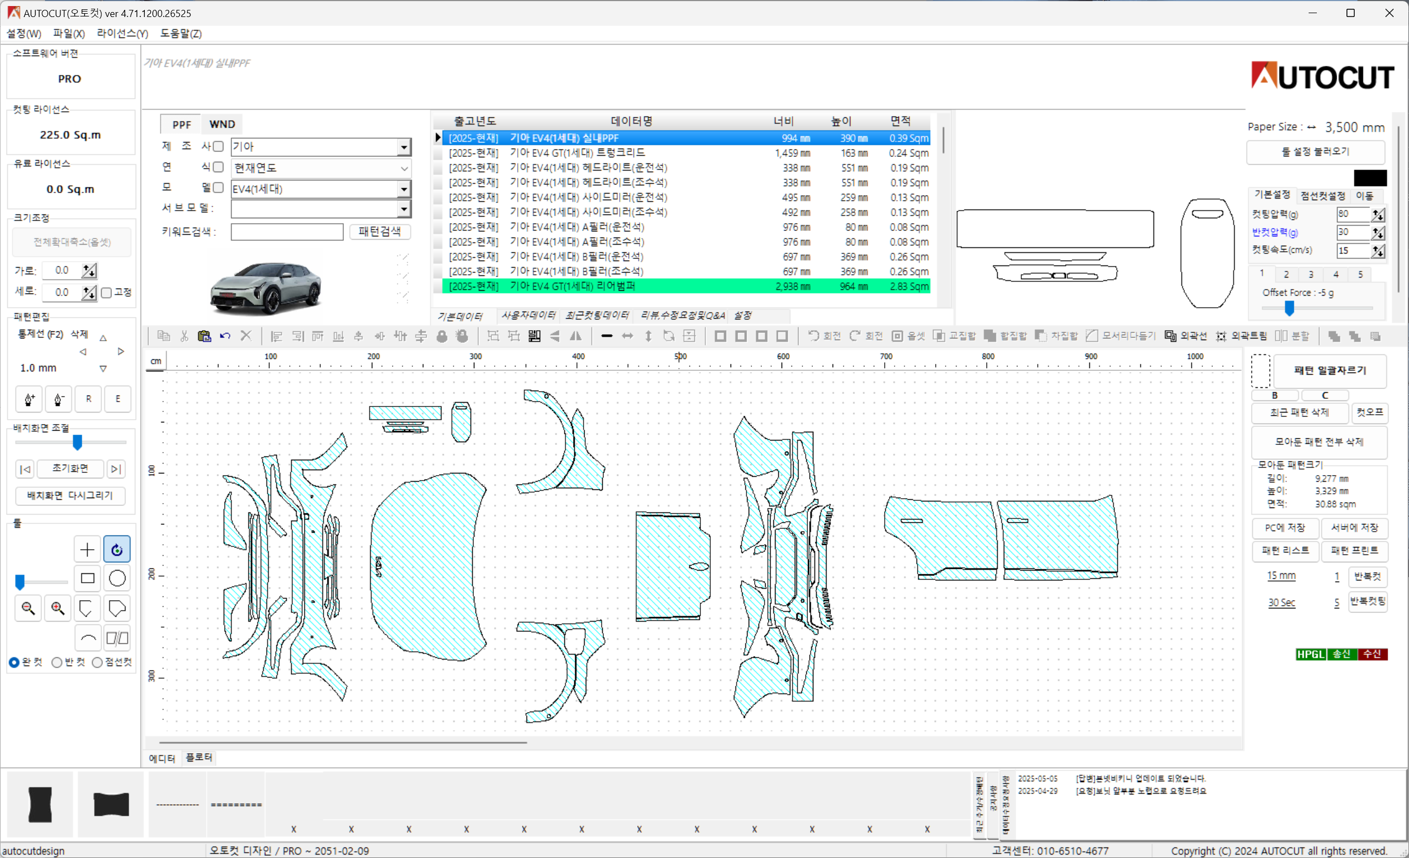Click the black color swatch
Viewport: 1409px width, 858px height.
click(x=1370, y=178)
